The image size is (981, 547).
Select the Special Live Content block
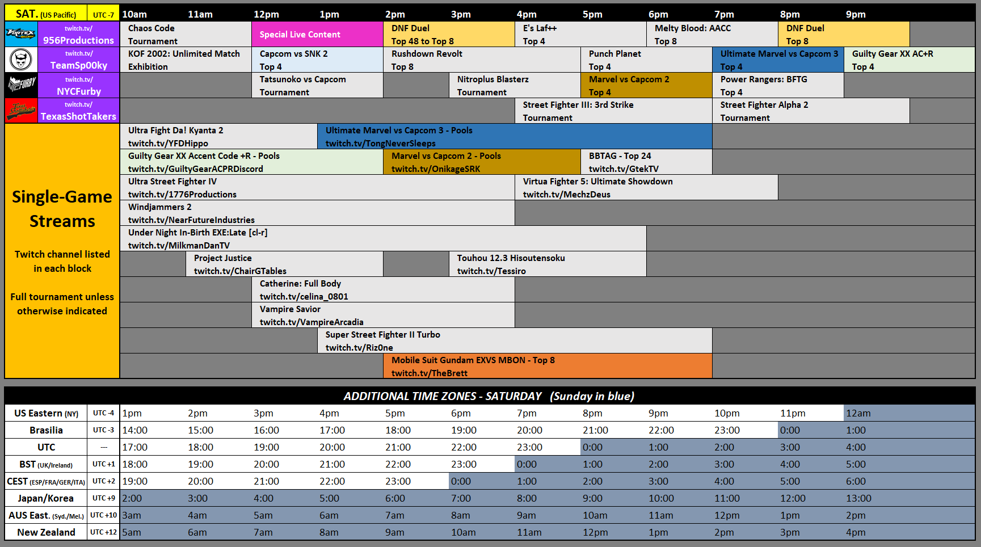pos(317,34)
